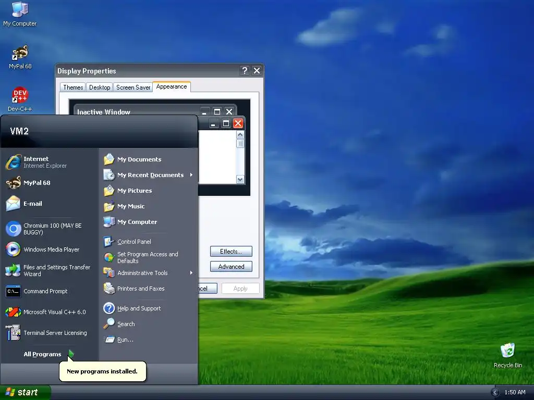The width and height of the screenshot is (534, 400).
Task: Click preview scrollbar down arrow
Action: (240, 179)
